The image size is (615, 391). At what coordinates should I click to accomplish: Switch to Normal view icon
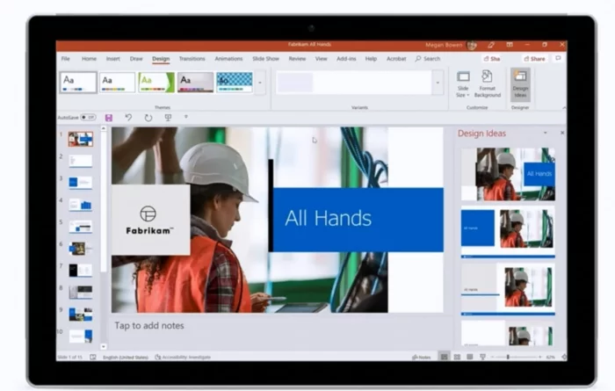[x=444, y=357]
